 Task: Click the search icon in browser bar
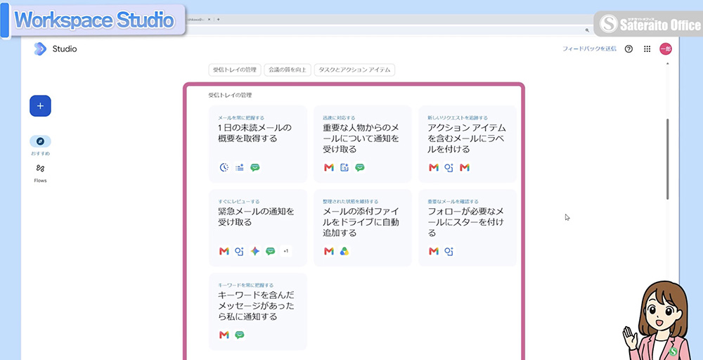587,30
